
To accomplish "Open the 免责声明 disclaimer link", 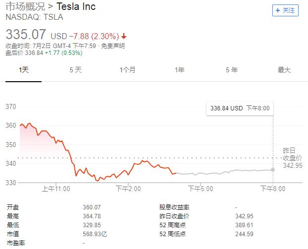I will click(x=113, y=46).
